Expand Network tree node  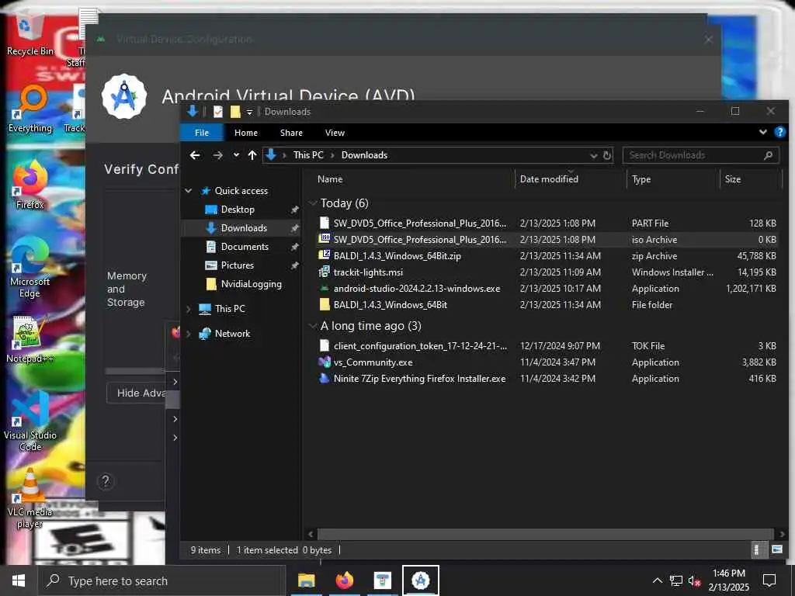coord(189,334)
